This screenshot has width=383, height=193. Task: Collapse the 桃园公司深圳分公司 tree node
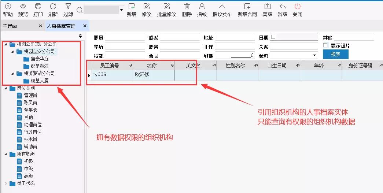(5, 44)
